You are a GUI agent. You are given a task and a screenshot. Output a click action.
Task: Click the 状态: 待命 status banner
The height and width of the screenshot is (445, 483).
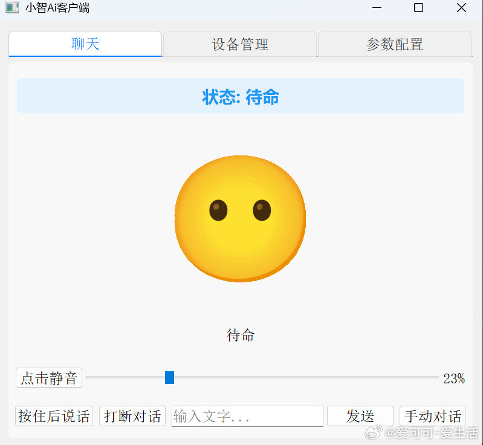pos(241,96)
